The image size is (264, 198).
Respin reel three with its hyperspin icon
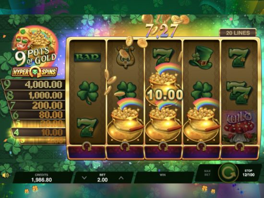pos(163,146)
